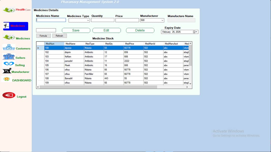Click the Refresh button
The image size is (271, 152).
pyautogui.click(x=59, y=36)
